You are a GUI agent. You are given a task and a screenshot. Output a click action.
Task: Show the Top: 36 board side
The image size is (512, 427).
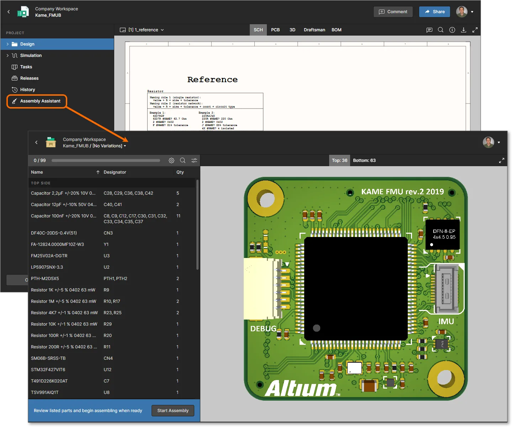pos(339,160)
